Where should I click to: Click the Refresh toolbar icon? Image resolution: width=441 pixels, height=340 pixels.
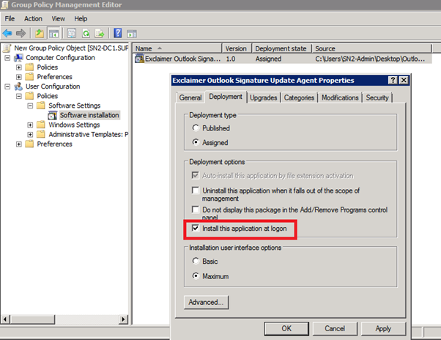[x=86, y=33]
